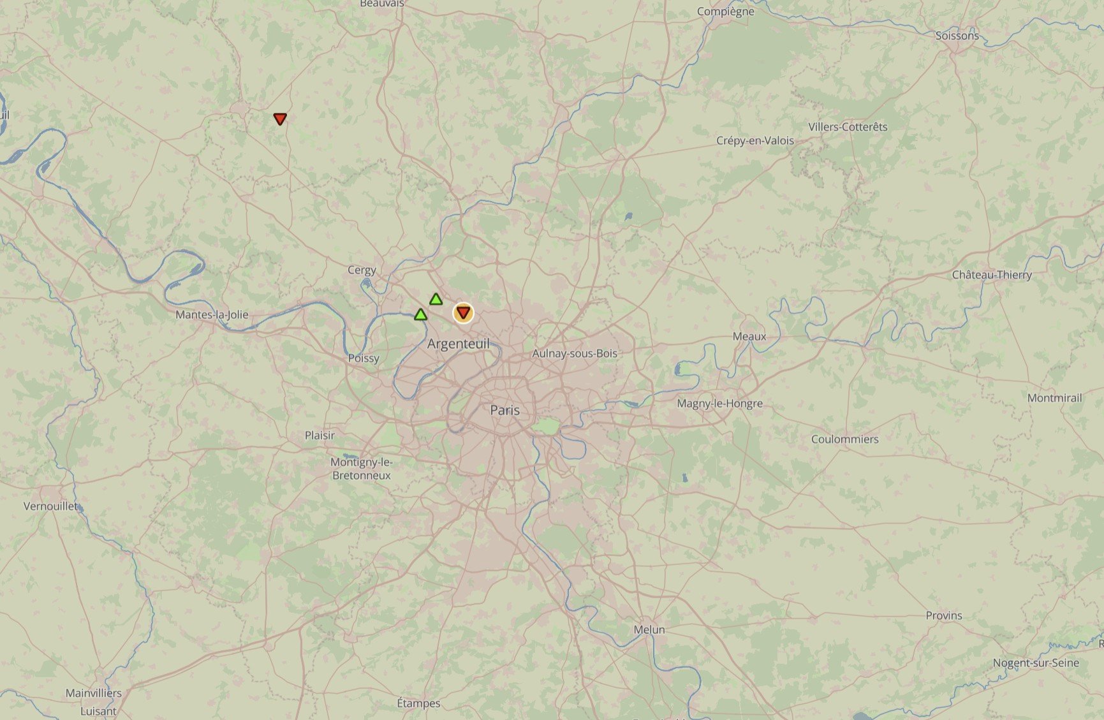The width and height of the screenshot is (1104, 720).
Task: Click the Nogent-sur-Seine label
Action: 1036,663
